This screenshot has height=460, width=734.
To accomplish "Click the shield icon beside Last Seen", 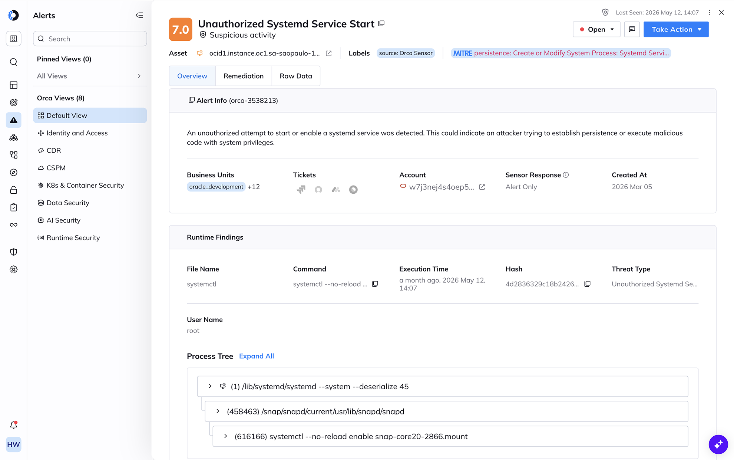I will pos(605,13).
